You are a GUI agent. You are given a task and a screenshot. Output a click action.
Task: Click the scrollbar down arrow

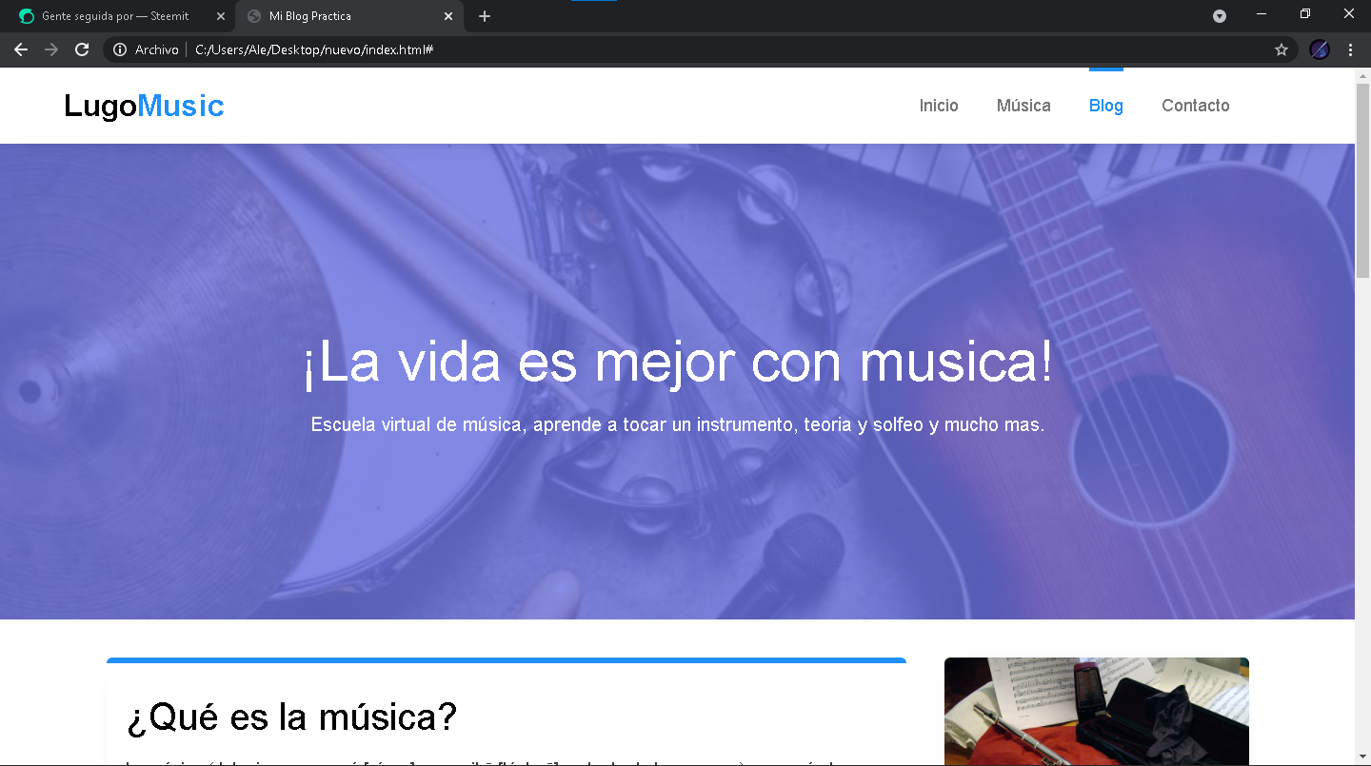point(1362,757)
